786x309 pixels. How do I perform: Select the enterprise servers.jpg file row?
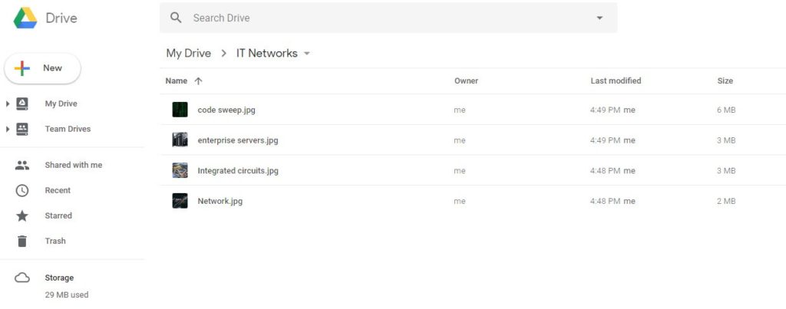[x=473, y=140]
